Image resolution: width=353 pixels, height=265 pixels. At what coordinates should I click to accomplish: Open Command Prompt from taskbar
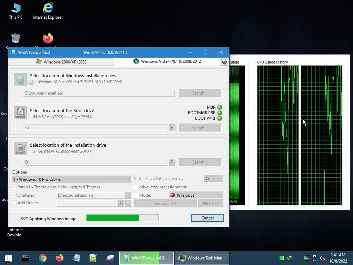pyautogui.click(x=26, y=258)
